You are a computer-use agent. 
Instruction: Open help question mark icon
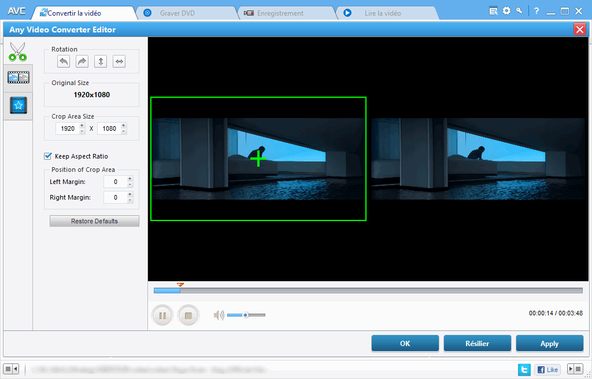tap(536, 11)
